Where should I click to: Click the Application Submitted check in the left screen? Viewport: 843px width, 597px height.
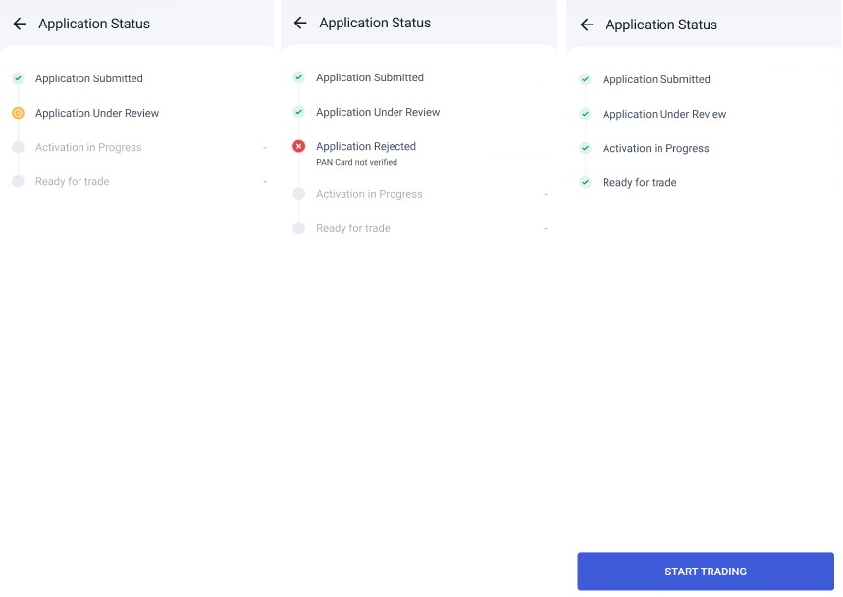click(18, 78)
